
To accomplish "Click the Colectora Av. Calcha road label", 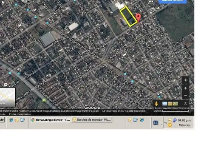I will 50,98.
